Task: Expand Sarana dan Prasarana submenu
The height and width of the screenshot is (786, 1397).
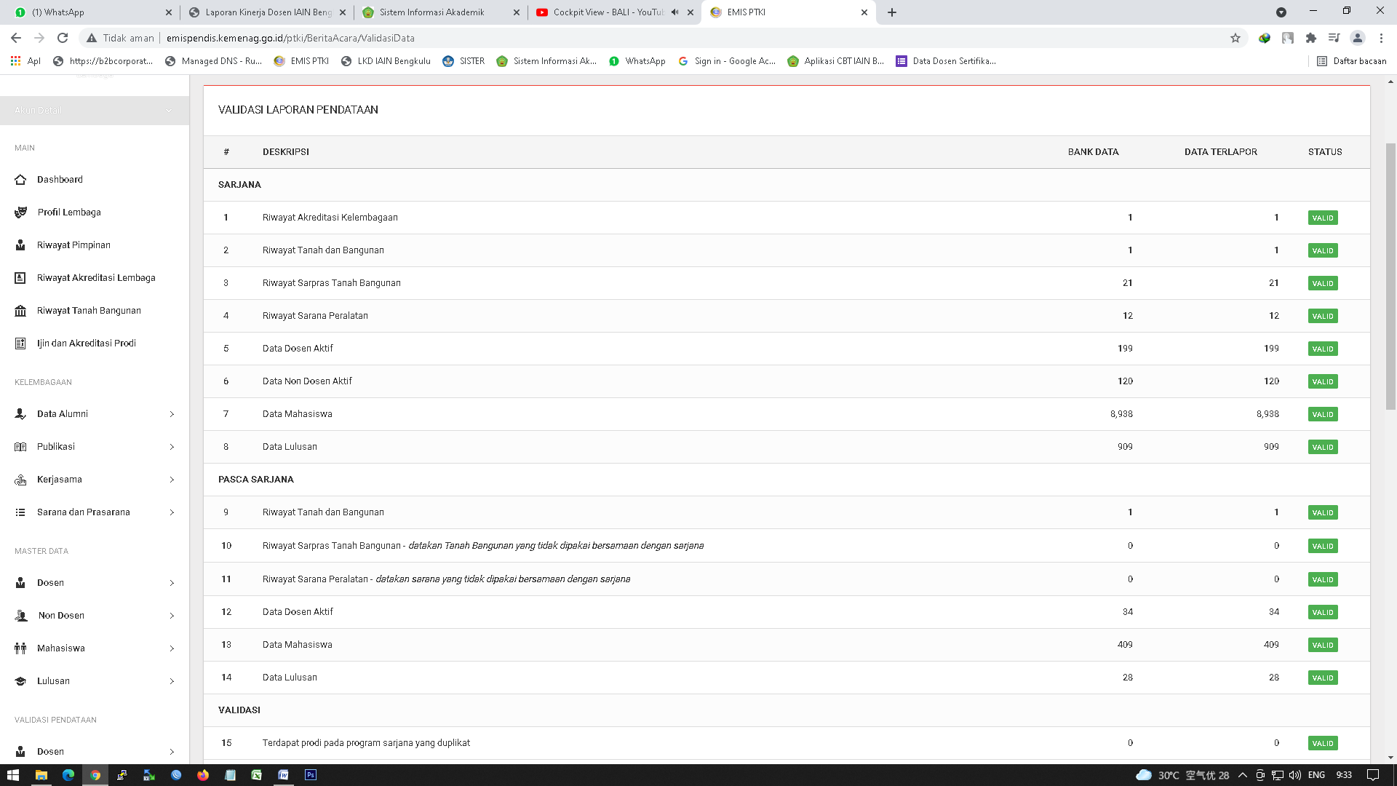Action: [172, 512]
